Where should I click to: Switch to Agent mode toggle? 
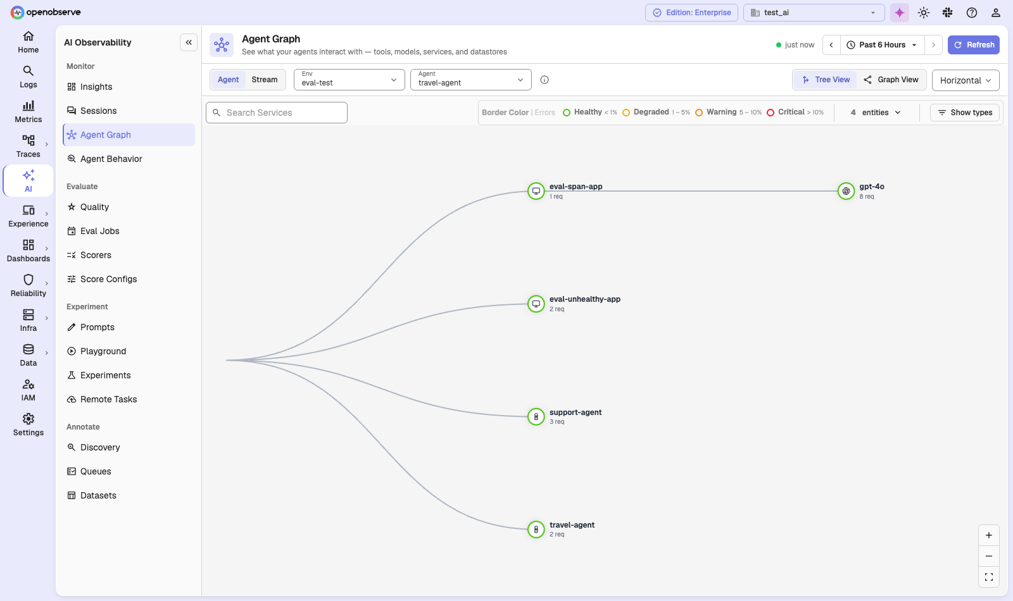tap(229, 80)
